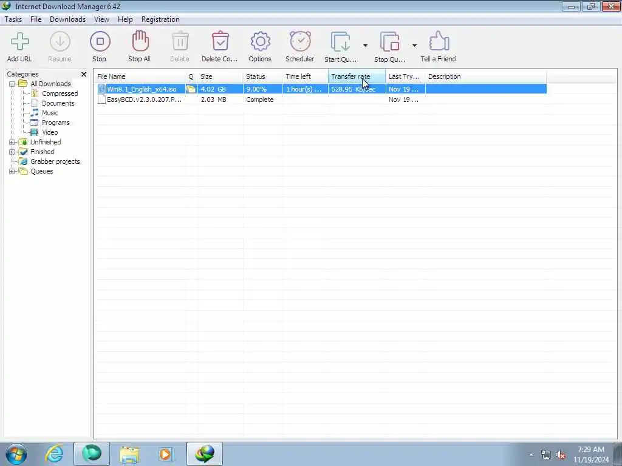Select Grabber projects in tree
Screen dimensions: 622x466
click(55, 161)
